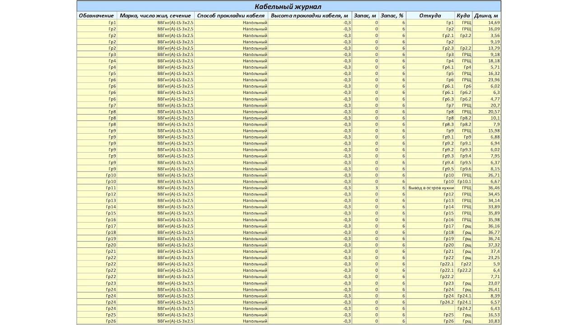Select the 'Марка, число жил, сечение' header
Screen dimensions: 578x325
pyautogui.click(x=155, y=16)
